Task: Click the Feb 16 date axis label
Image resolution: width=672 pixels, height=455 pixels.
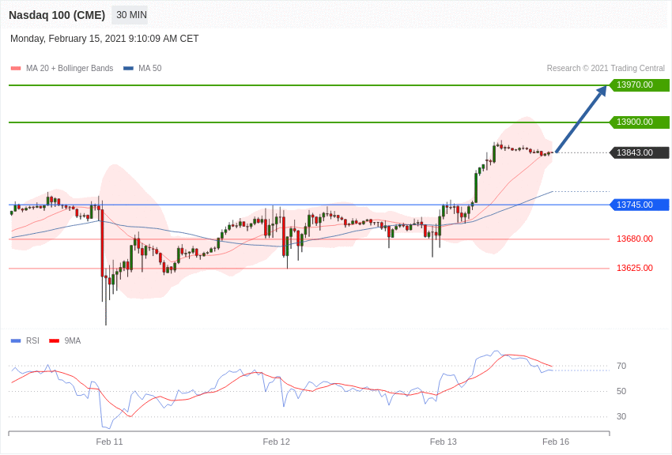Action: [x=555, y=442]
